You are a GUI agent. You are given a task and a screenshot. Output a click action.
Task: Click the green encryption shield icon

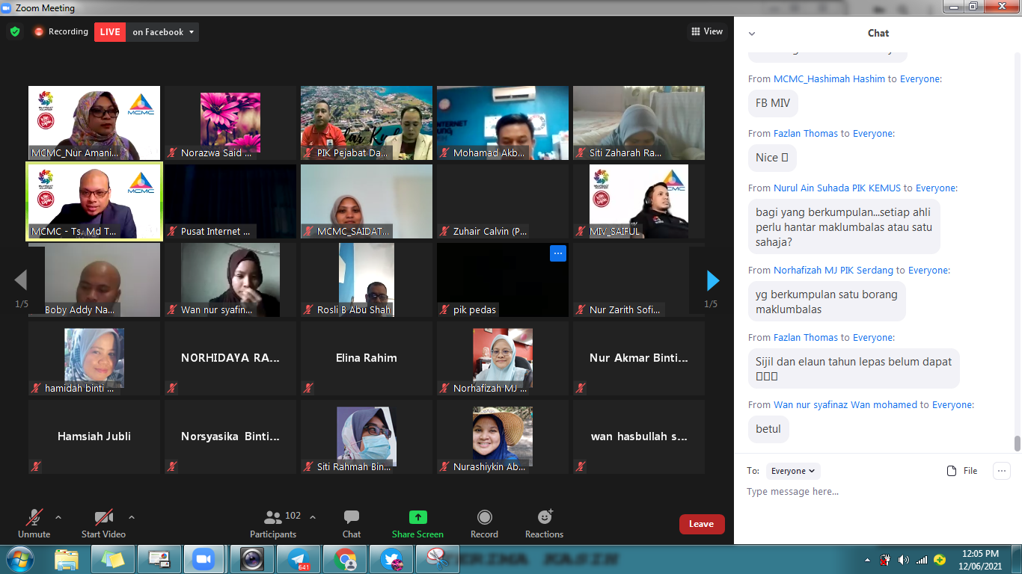[x=14, y=32]
